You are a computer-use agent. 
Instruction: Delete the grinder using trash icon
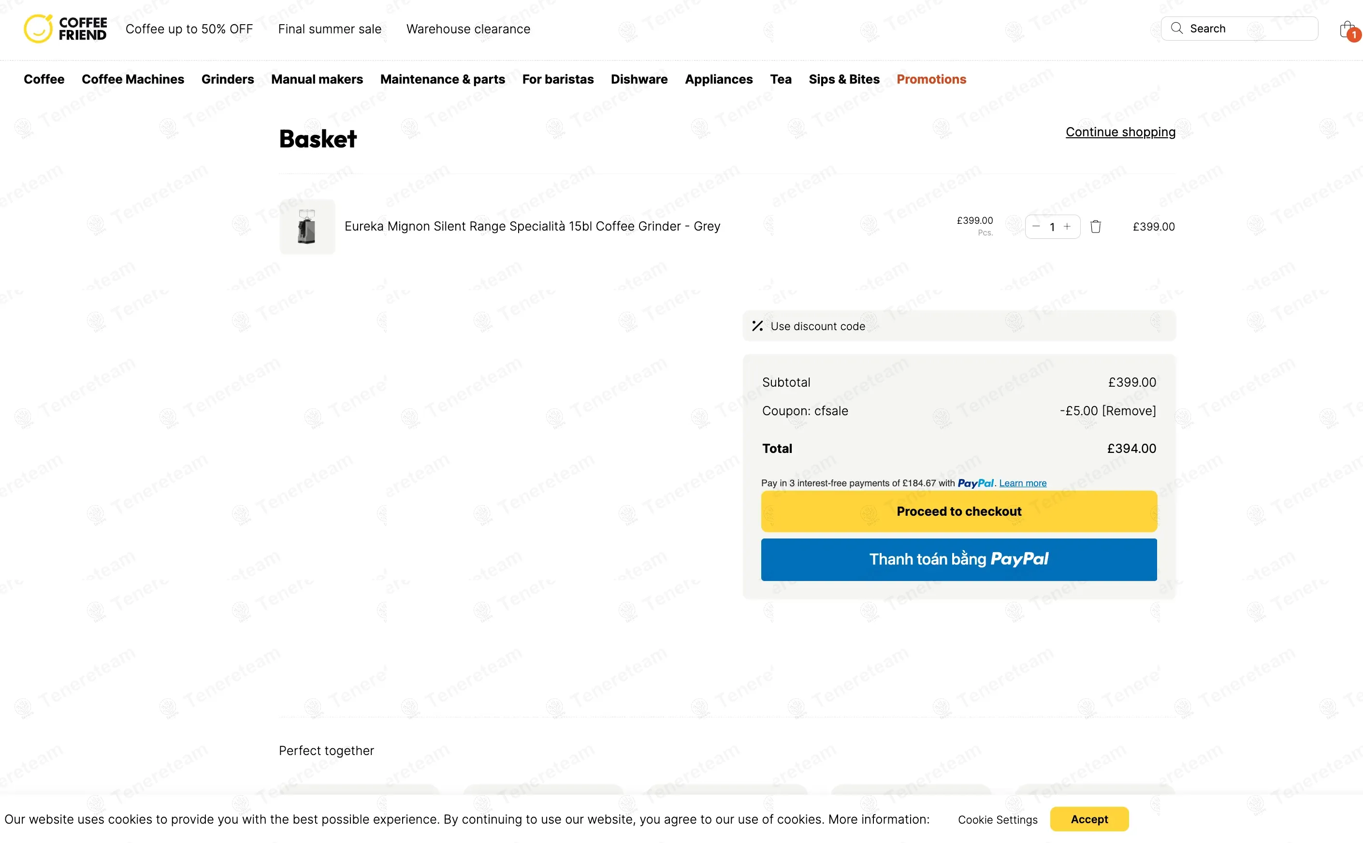(x=1095, y=227)
